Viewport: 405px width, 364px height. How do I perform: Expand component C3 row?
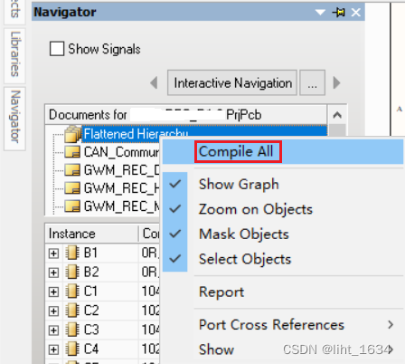(53, 330)
